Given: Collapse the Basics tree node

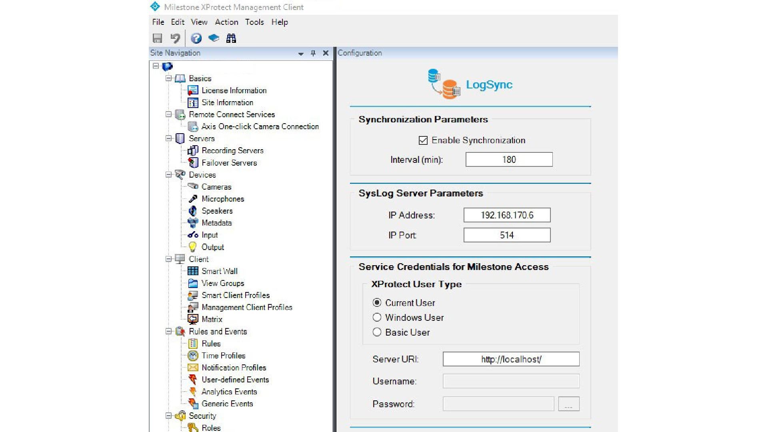Looking at the screenshot, I should [x=169, y=78].
